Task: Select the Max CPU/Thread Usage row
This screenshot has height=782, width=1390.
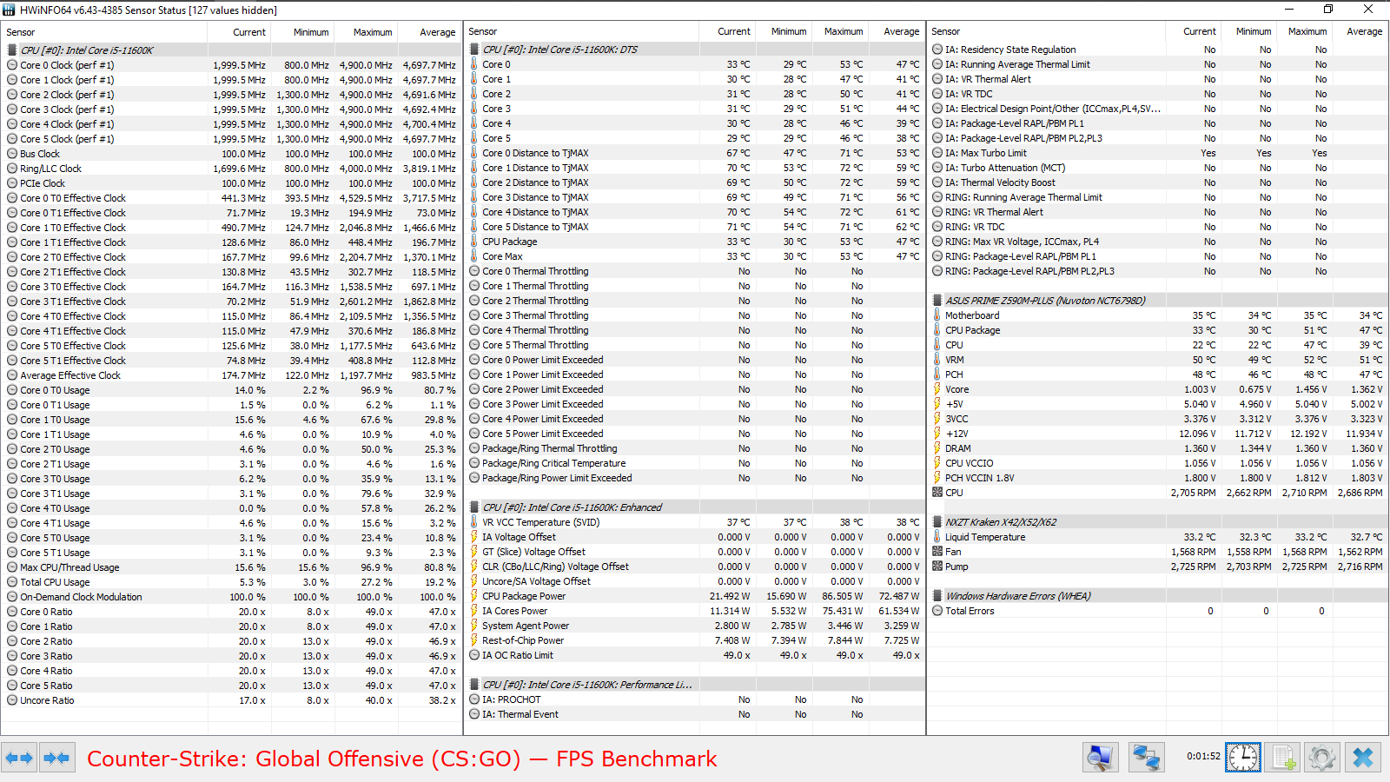Action: tap(232, 567)
